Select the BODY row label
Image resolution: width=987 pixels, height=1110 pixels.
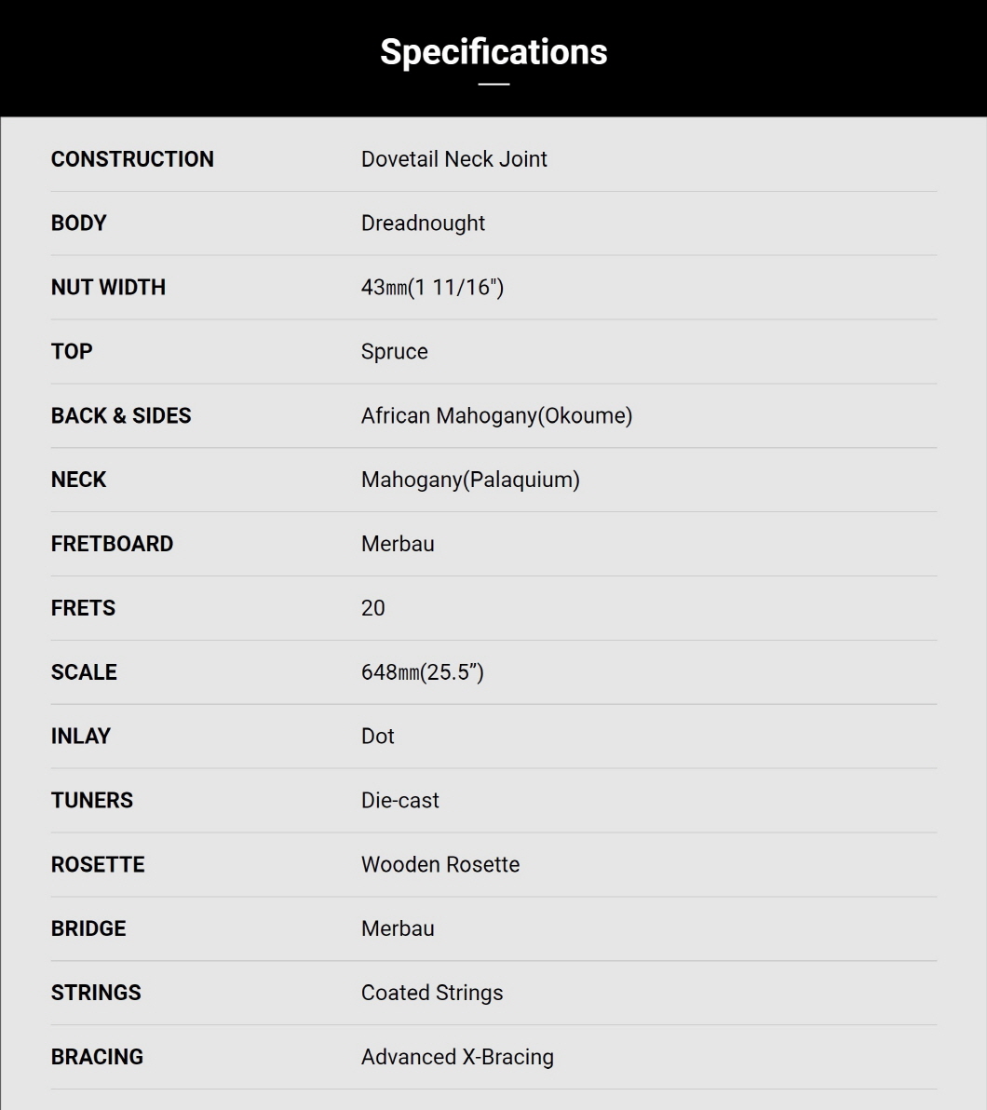[x=78, y=223]
